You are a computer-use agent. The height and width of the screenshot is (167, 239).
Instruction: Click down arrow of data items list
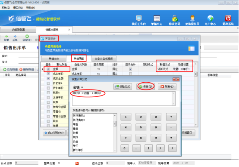[x=115, y=150]
